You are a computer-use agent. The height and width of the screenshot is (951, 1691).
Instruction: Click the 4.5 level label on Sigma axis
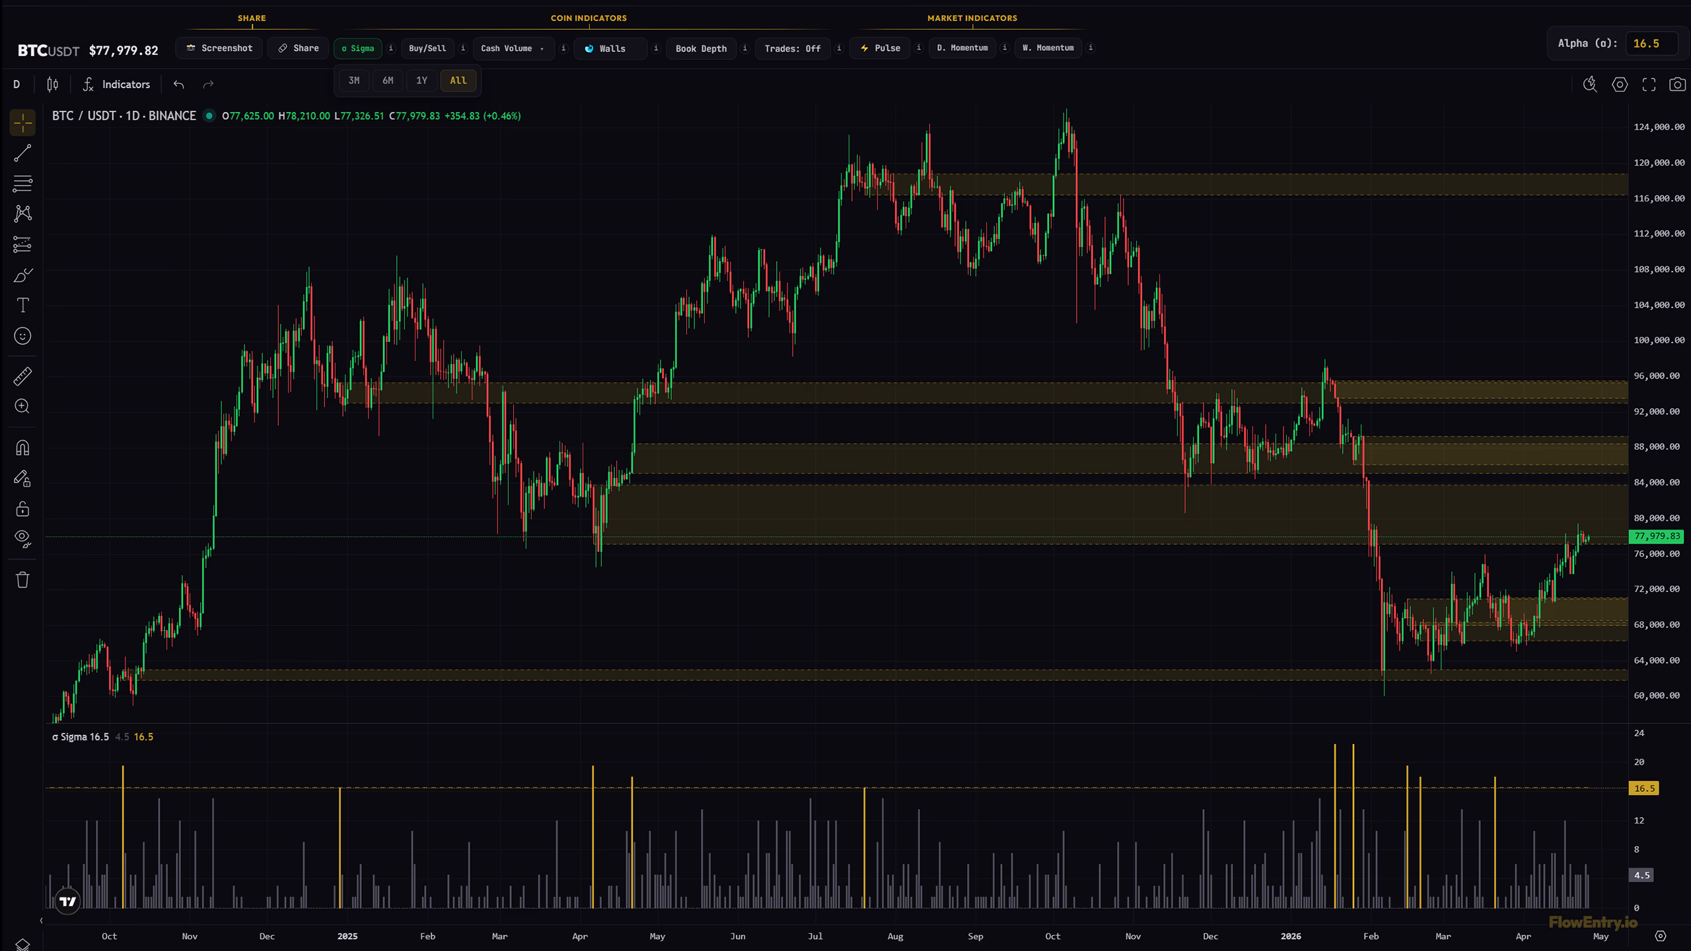click(x=1641, y=876)
